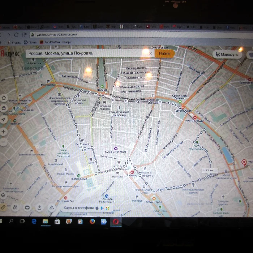The height and width of the screenshot is (253, 253).
Task: Click the Windows Store icon beside Карты в телефоне
Action: [x=107, y=208]
